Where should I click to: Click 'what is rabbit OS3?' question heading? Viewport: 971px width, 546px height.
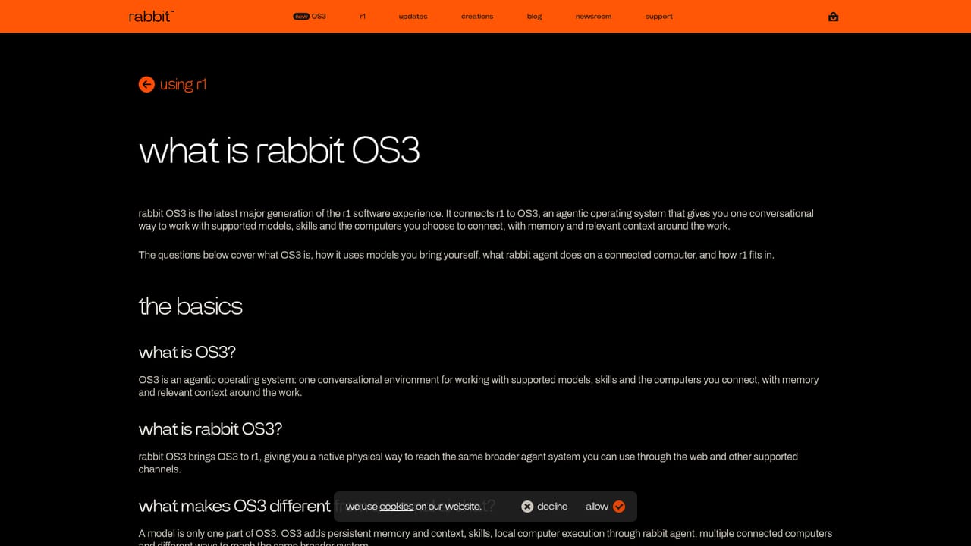[x=210, y=429]
